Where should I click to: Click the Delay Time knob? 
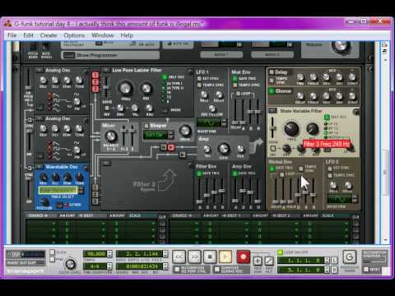point(300,77)
